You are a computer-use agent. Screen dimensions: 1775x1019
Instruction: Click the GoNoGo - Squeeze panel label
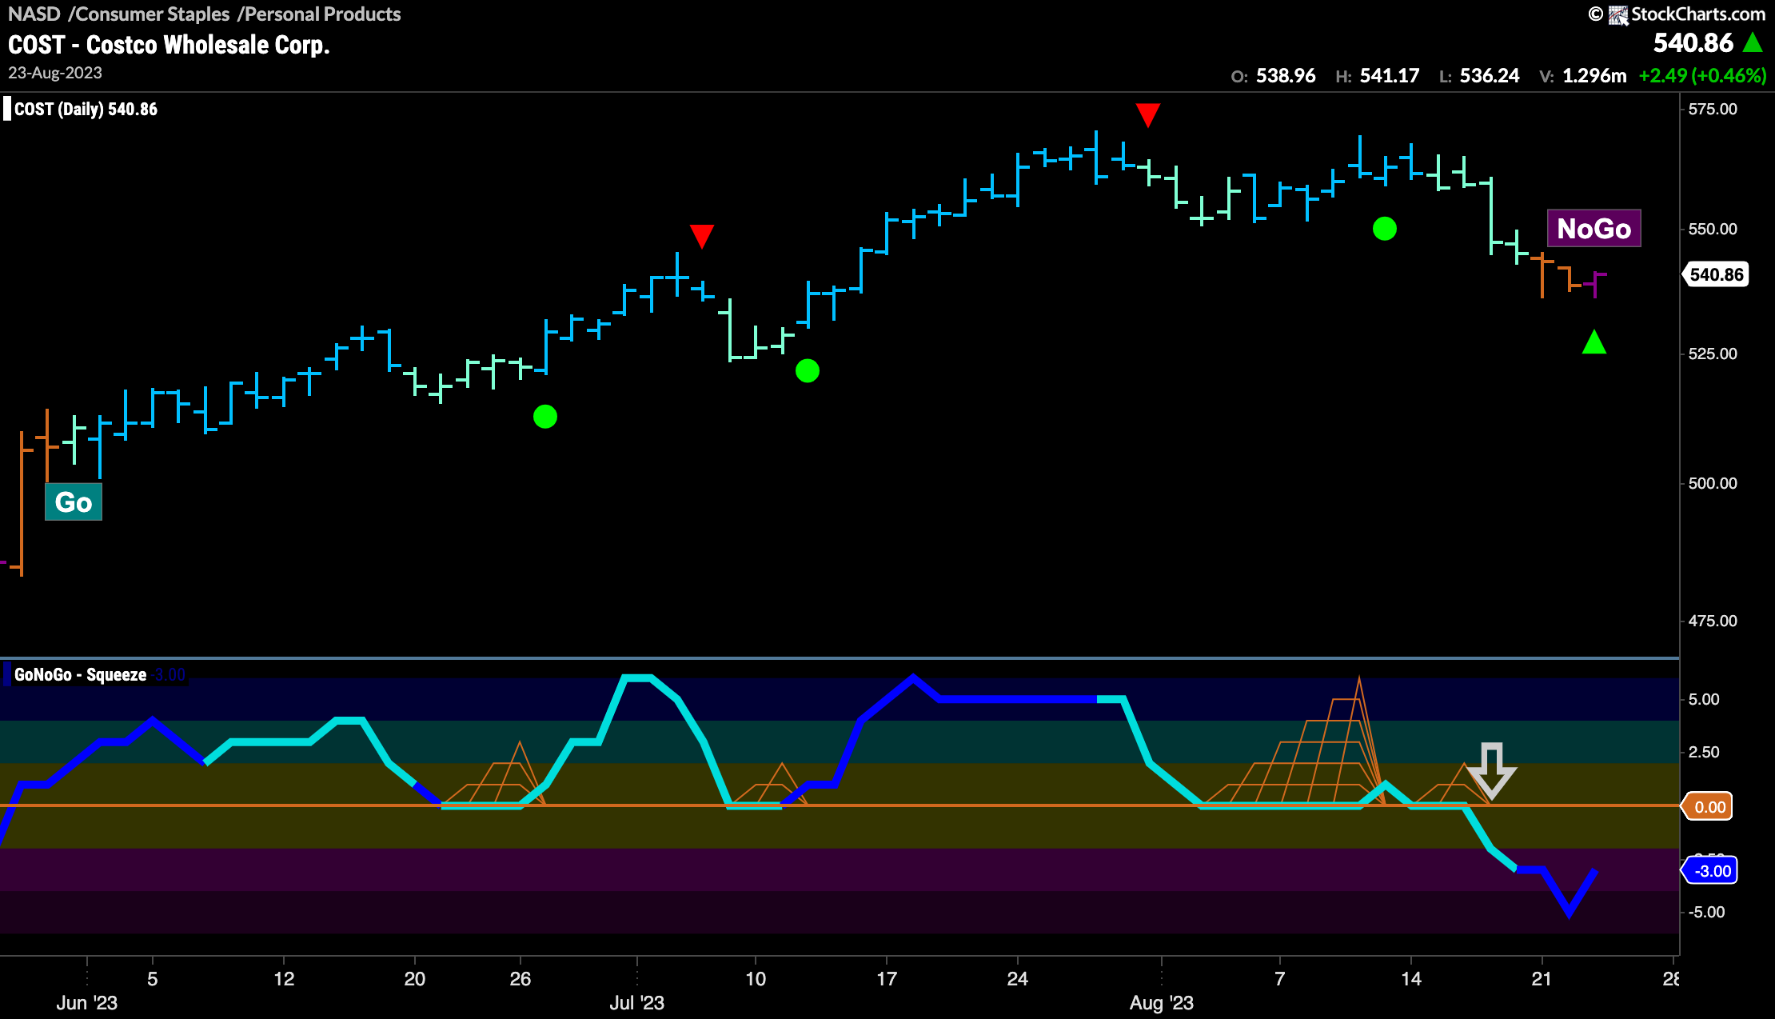point(80,674)
